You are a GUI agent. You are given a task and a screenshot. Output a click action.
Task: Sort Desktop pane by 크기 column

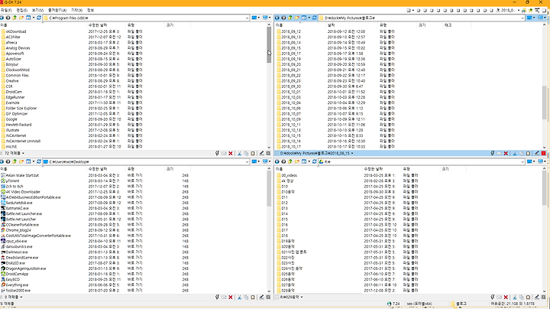[177, 169]
